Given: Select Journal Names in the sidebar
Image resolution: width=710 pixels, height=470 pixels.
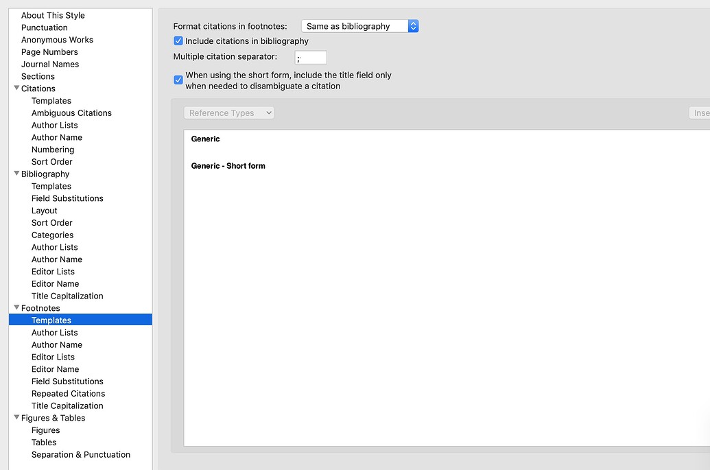Looking at the screenshot, I should click(x=50, y=64).
